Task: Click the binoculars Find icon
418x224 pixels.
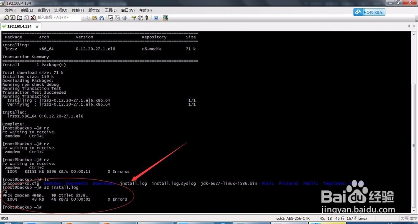Action: pyautogui.click(x=101, y=18)
